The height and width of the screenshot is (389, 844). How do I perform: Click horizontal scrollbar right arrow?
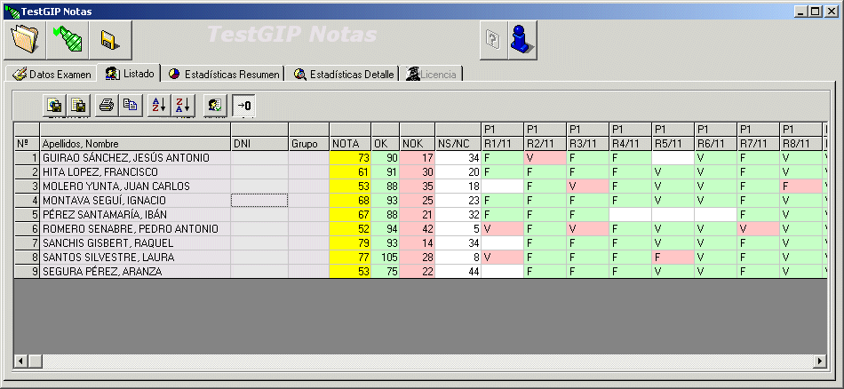tap(820, 361)
